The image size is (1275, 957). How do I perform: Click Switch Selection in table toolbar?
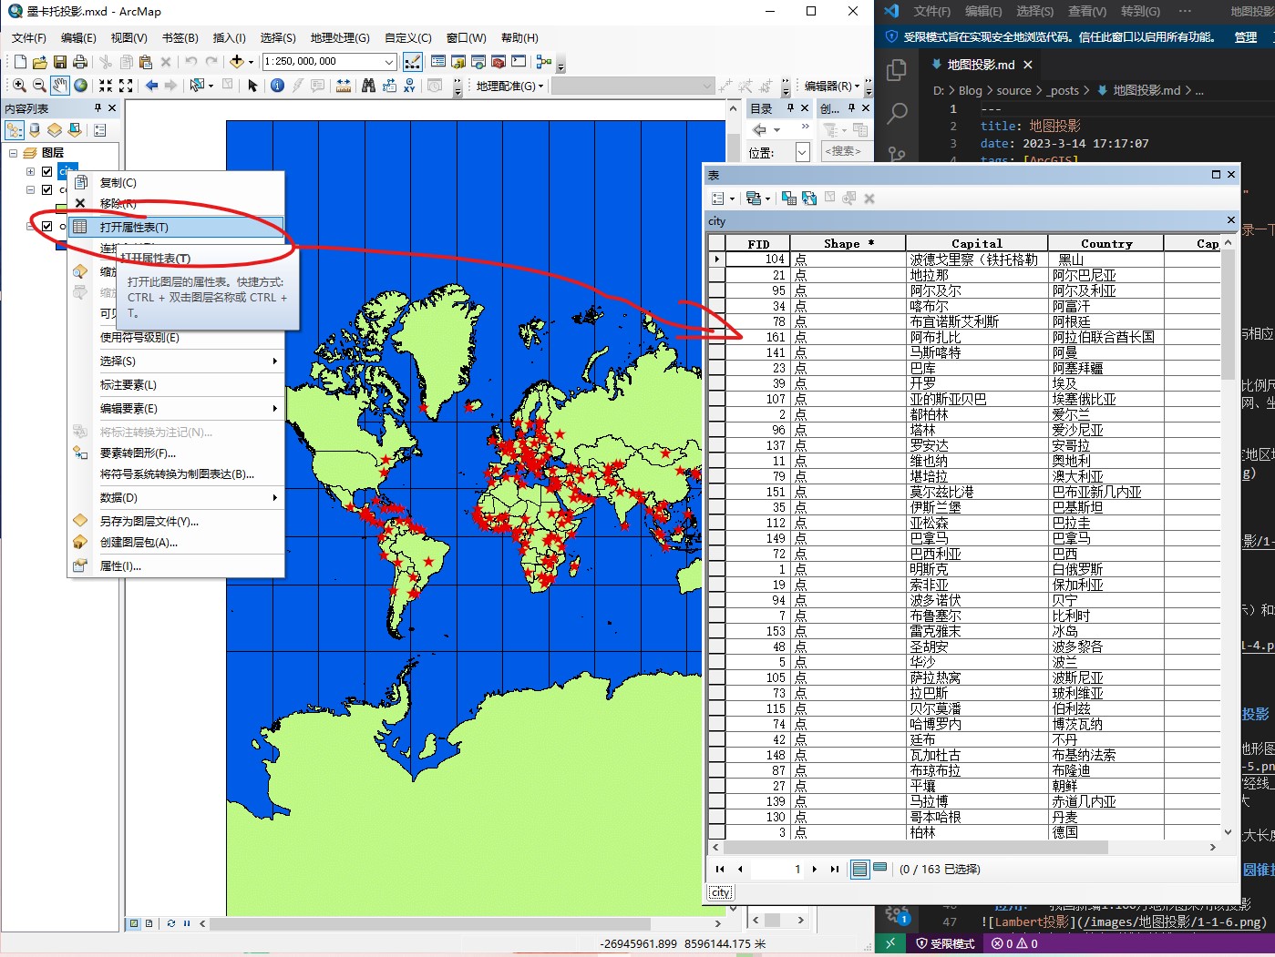[x=809, y=199]
